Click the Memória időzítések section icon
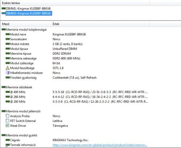The image size is (181, 148). coord(4,87)
